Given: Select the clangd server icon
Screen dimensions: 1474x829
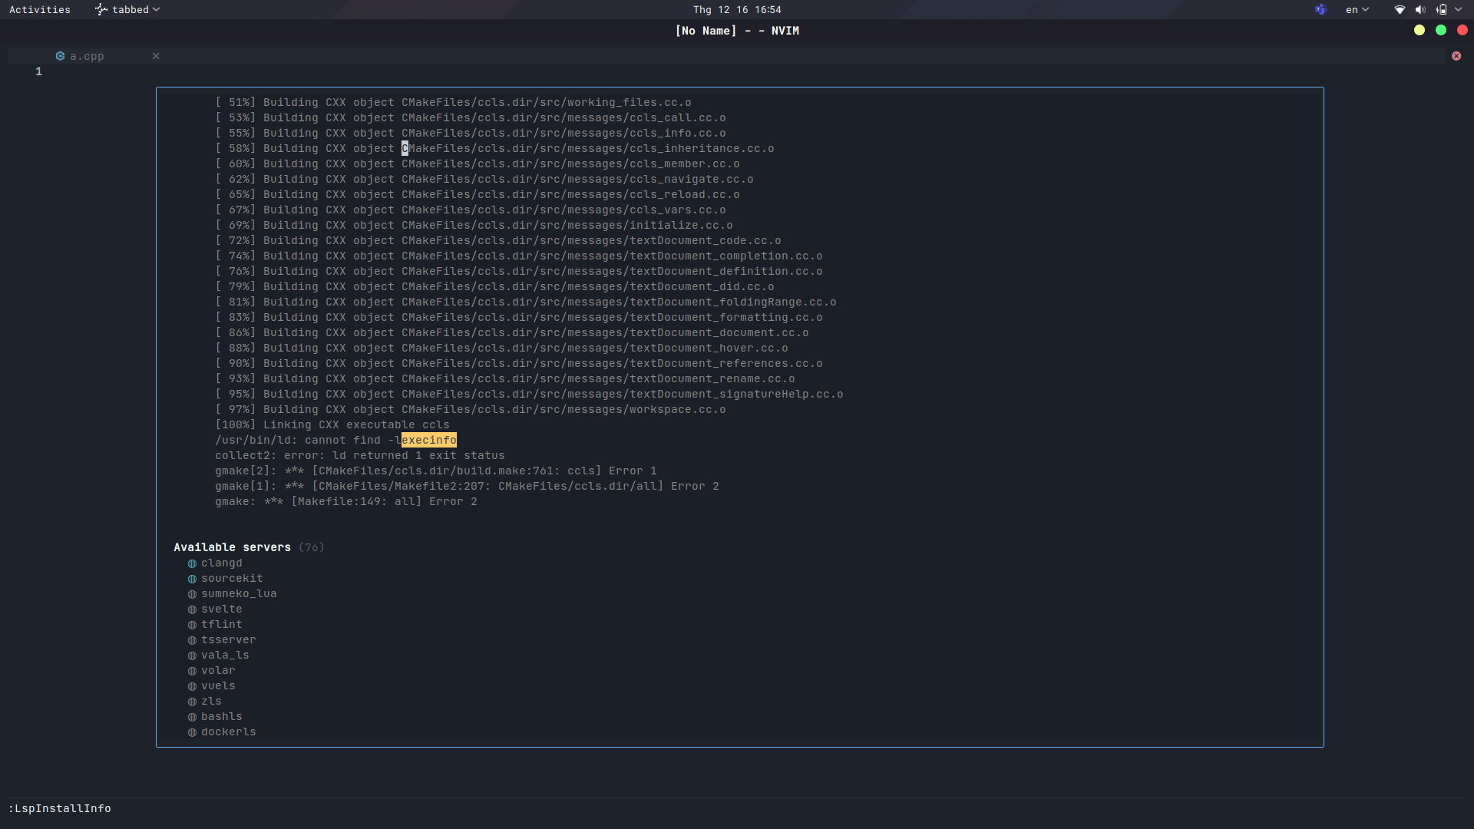Looking at the screenshot, I should click(x=192, y=563).
